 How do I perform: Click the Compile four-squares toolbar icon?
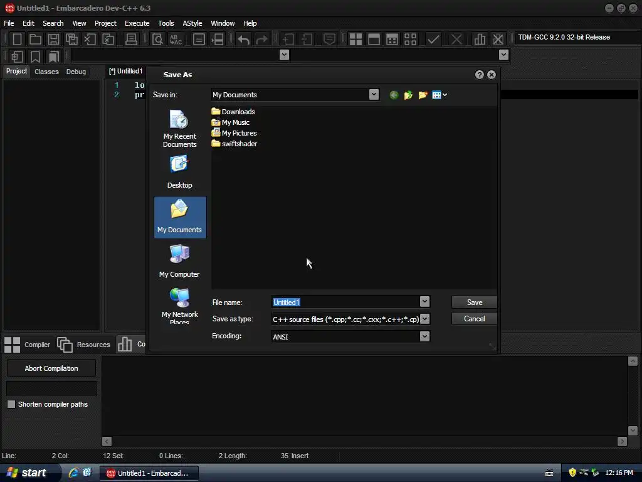tap(355, 40)
